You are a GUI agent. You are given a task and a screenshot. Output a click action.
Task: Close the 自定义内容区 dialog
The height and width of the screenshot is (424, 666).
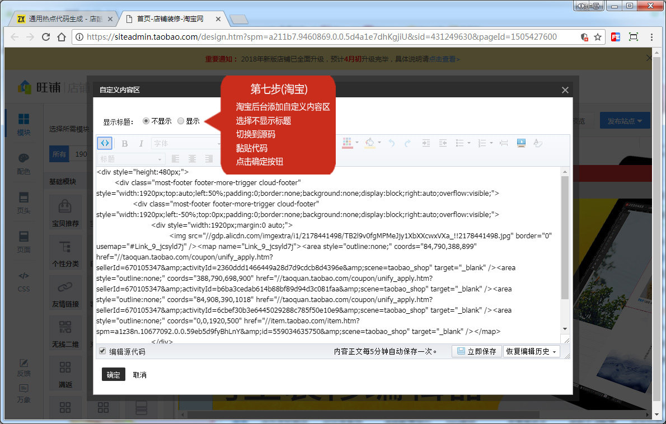pos(565,90)
